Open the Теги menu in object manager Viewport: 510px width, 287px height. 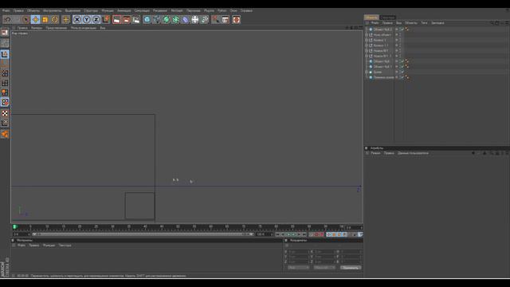pos(424,23)
